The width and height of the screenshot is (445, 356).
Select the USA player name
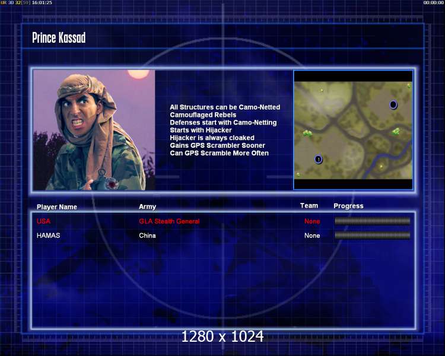[43, 221]
